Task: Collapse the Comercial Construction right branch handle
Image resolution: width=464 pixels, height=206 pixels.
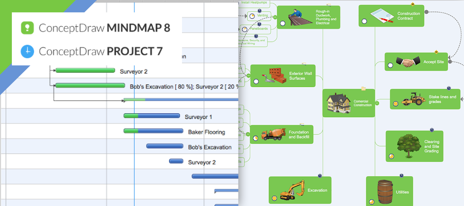Action: click(x=377, y=103)
